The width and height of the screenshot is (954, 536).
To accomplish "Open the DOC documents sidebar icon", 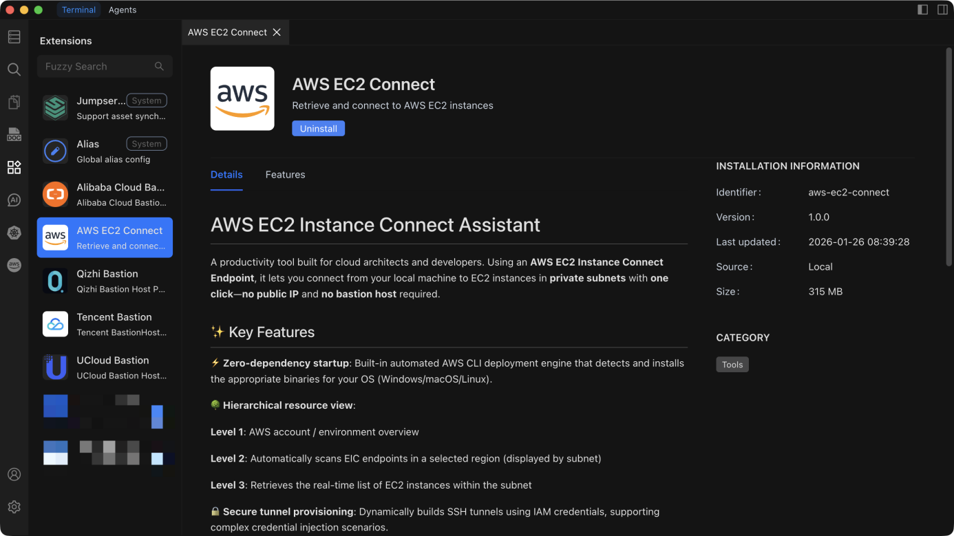I will (x=14, y=135).
